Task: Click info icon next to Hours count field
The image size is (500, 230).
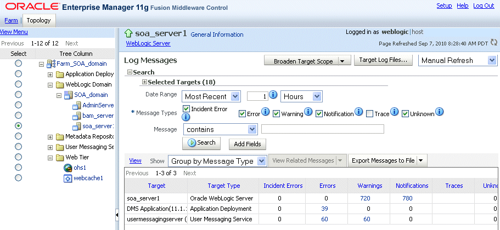Action: (273, 95)
